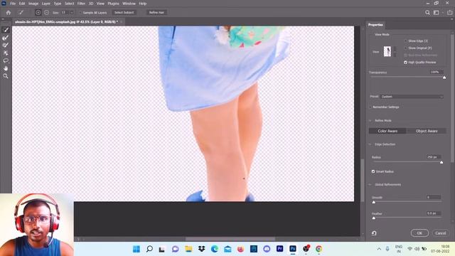The height and width of the screenshot is (256, 455).
Task: Enable Remember Settings checkbox
Action: click(x=370, y=107)
